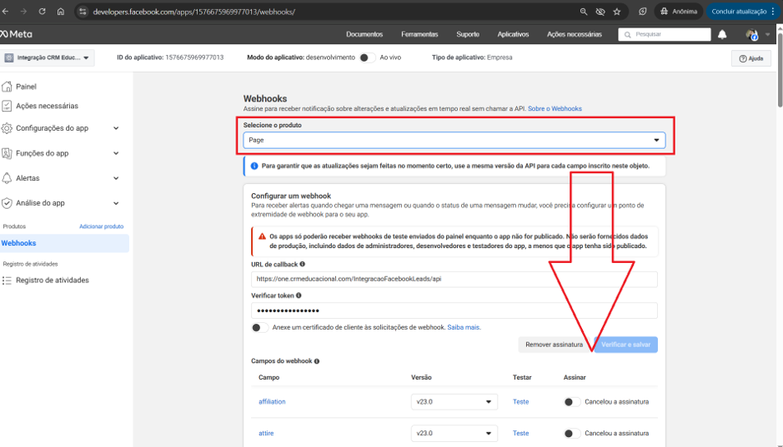This screenshot has width=783, height=447.
Task: Open the browser home icon
Action: 60,12
